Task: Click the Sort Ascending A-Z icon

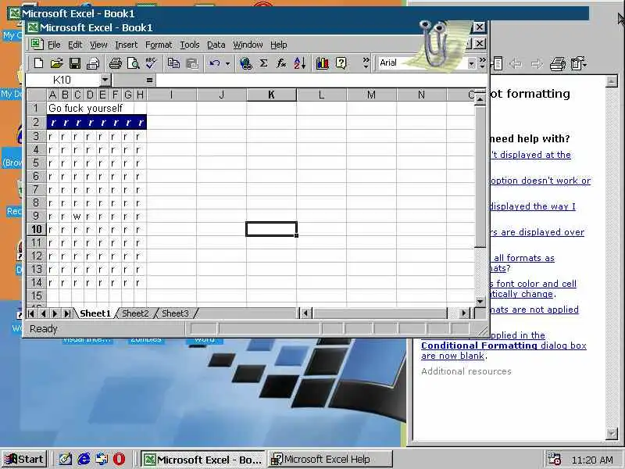Action: (300, 63)
